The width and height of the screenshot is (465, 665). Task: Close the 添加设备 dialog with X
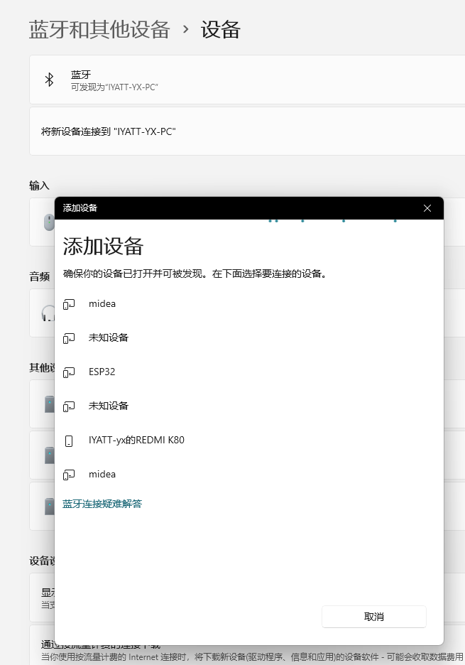click(x=427, y=208)
